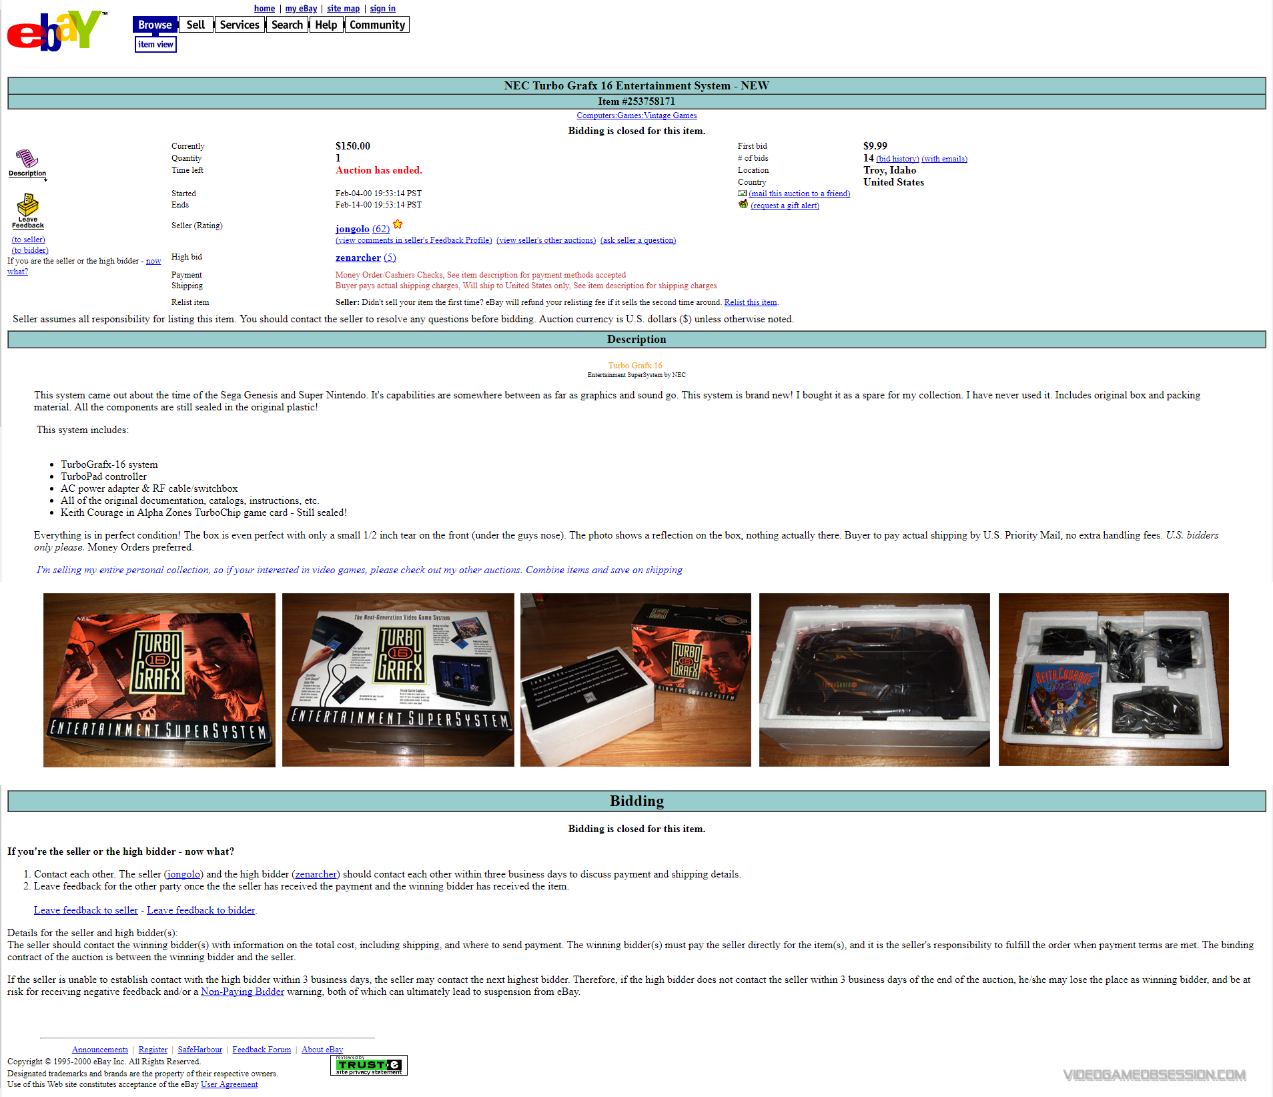Click the mail envelope icon
This screenshot has width=1273, height=1097.
(x=742, y=194)
